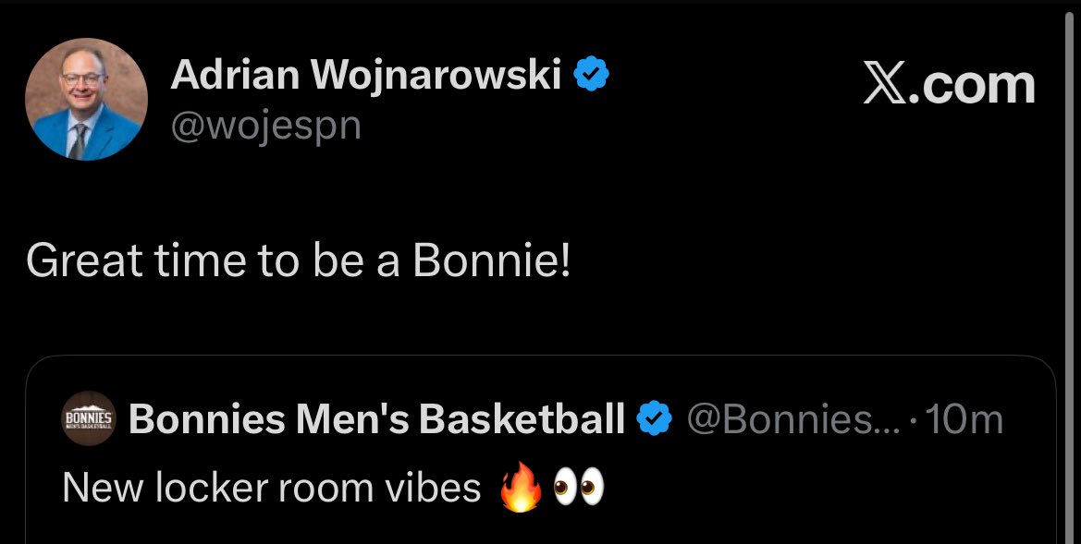Click the separator dot before the timestamp
The height and width of the screenshot is (544, 1081).
913,421
